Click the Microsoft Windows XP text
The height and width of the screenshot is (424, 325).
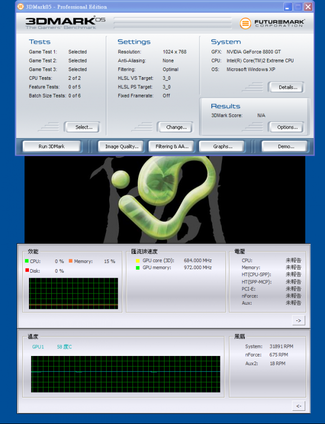251,69
